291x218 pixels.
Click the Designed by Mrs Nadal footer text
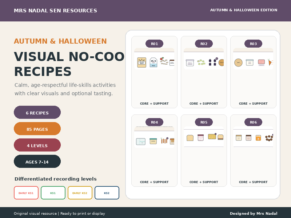coord(254,213)
